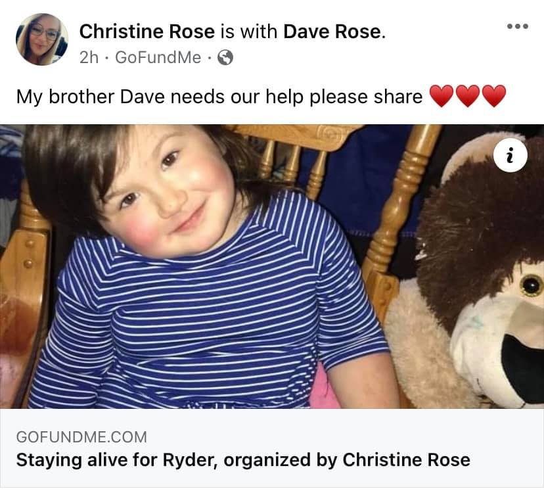Click the gray link preview footer card

click(272, 448)
